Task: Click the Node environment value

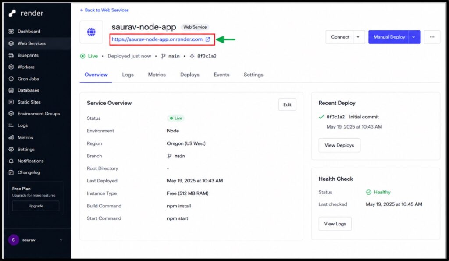Action: click(x=173, y=131)
